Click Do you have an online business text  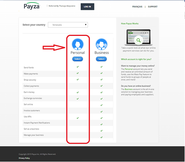point(136,86)
